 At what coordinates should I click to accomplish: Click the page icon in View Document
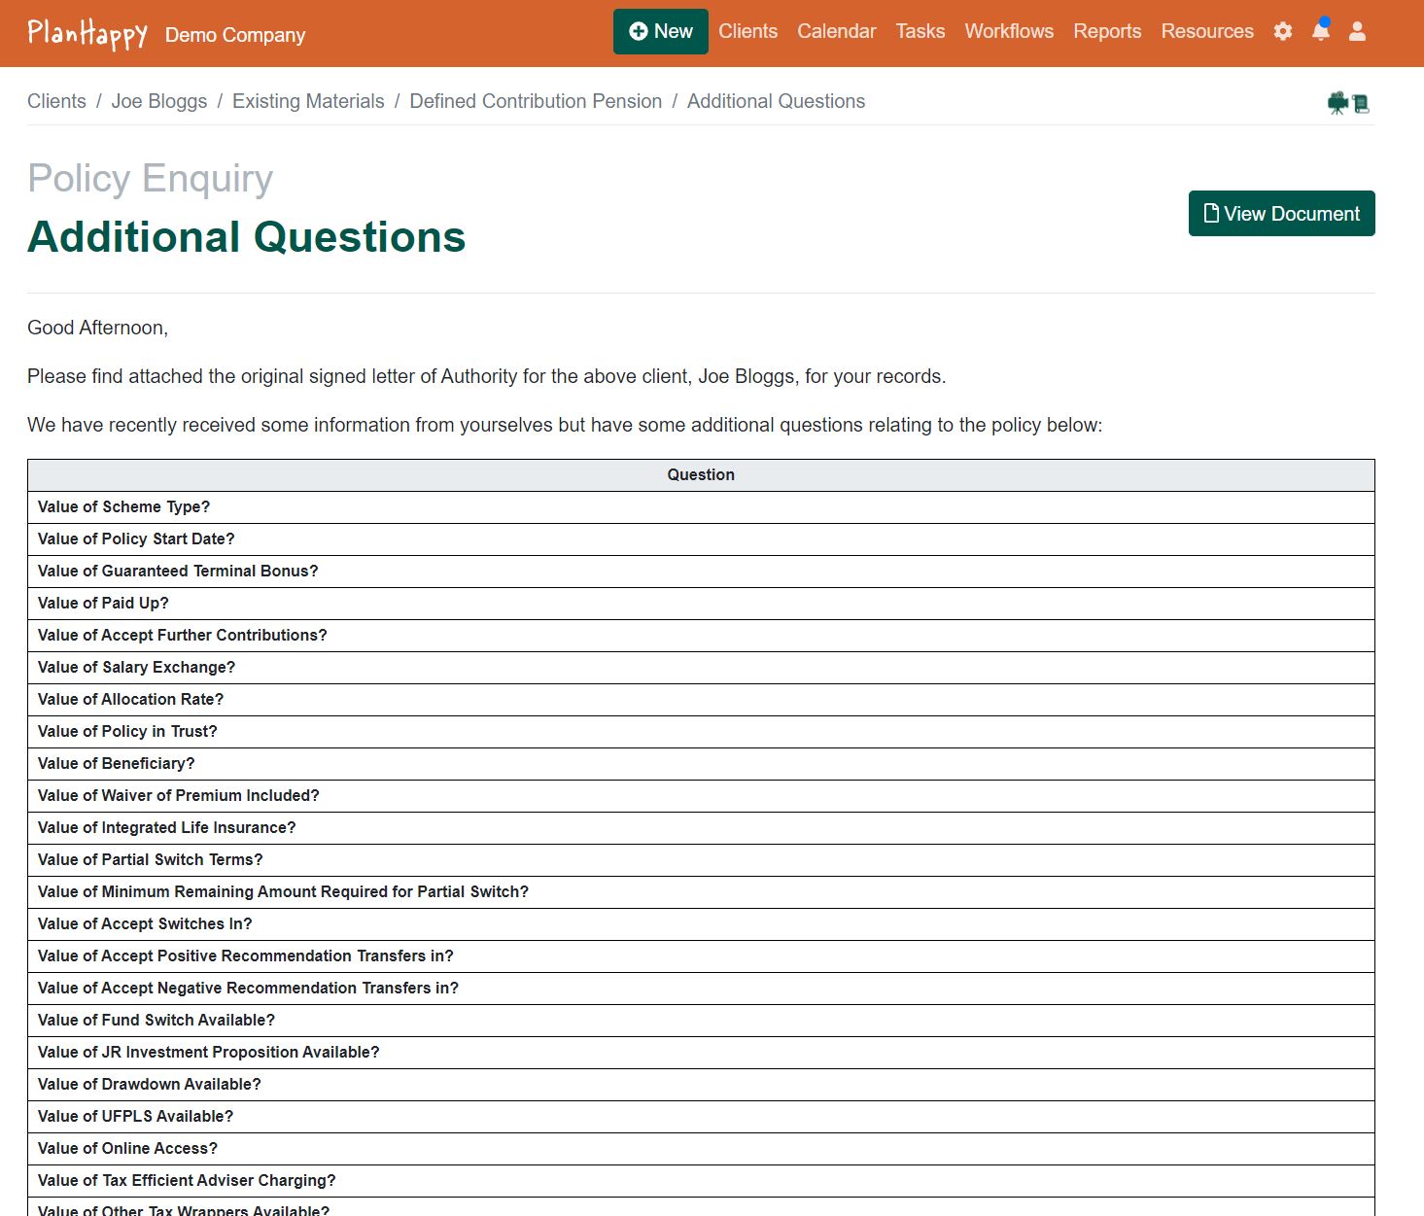click(x=1211, y=213)
